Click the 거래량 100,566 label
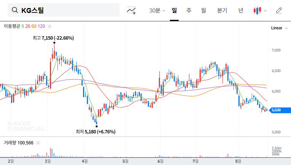291x165 pixels. (x=19, y=143)
